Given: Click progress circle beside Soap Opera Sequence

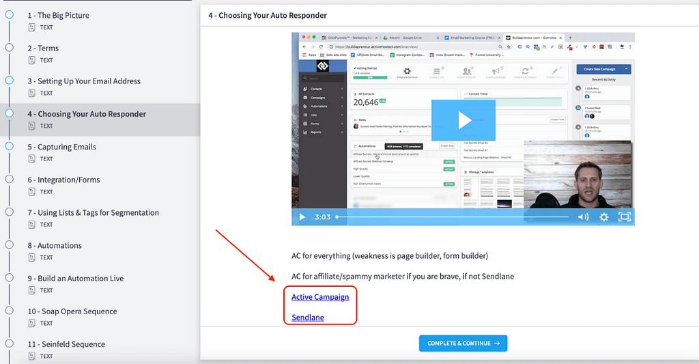Looking at the screenshot, I should (9, 311).
